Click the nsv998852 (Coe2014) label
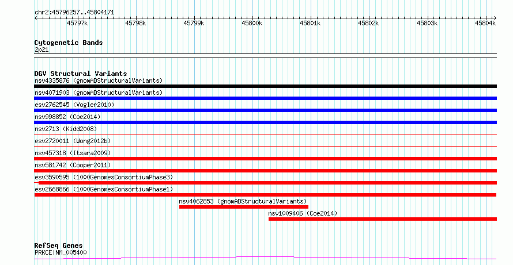The width and height of the screenshot is (513, 265). pyautogui.click(x=67, y=117)
